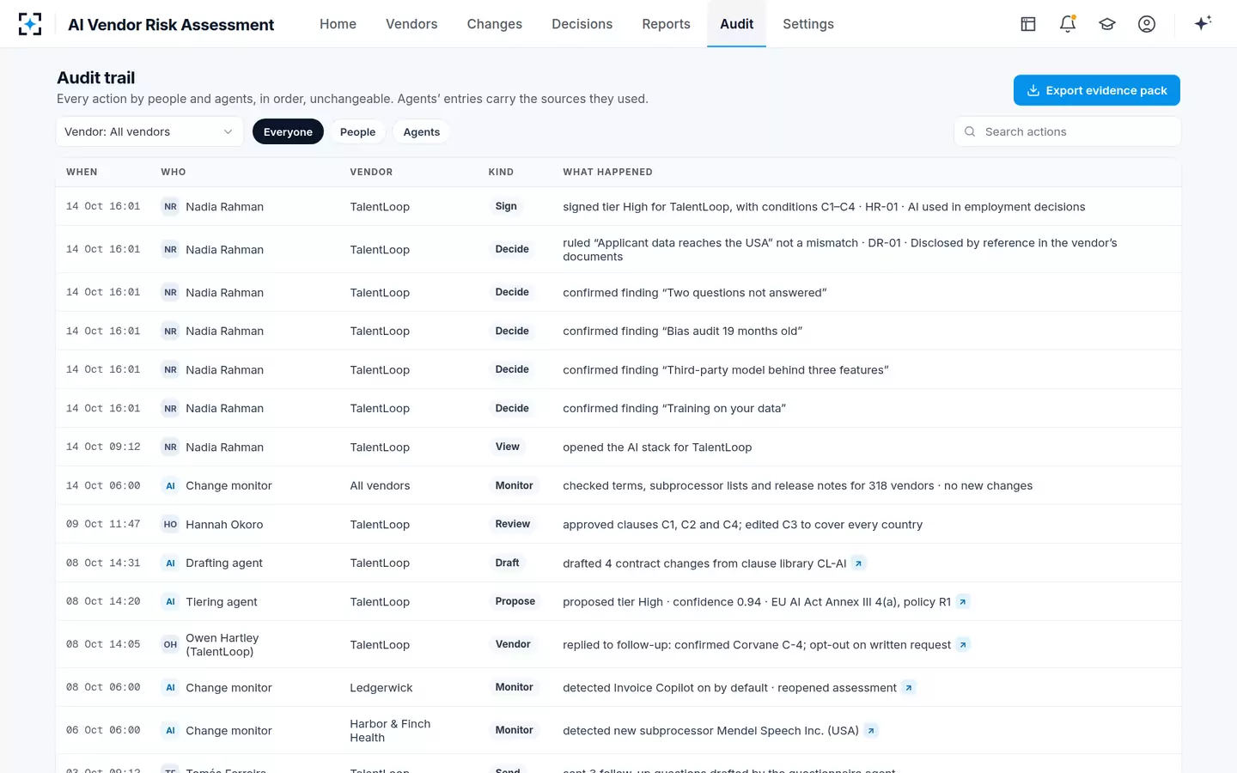Click the 09 Oct 11:47 timestamp
The image size is (1237, 773).
pos(103,524)
